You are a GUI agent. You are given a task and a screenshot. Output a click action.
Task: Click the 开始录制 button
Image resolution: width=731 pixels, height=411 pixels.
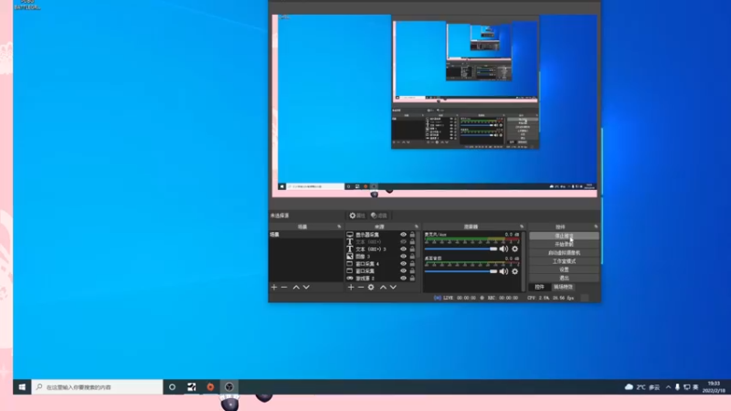pos(564,244)
